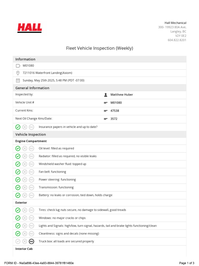Click the text-field icon beside Vehicle Unit value

[x=106, y=103]
